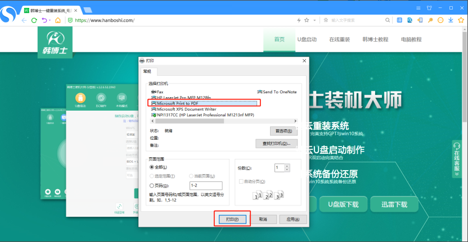The height and width of the screenshot is (242, 468).
Task: Click the orange more-extensions circle icon
Action: (440, 20)
